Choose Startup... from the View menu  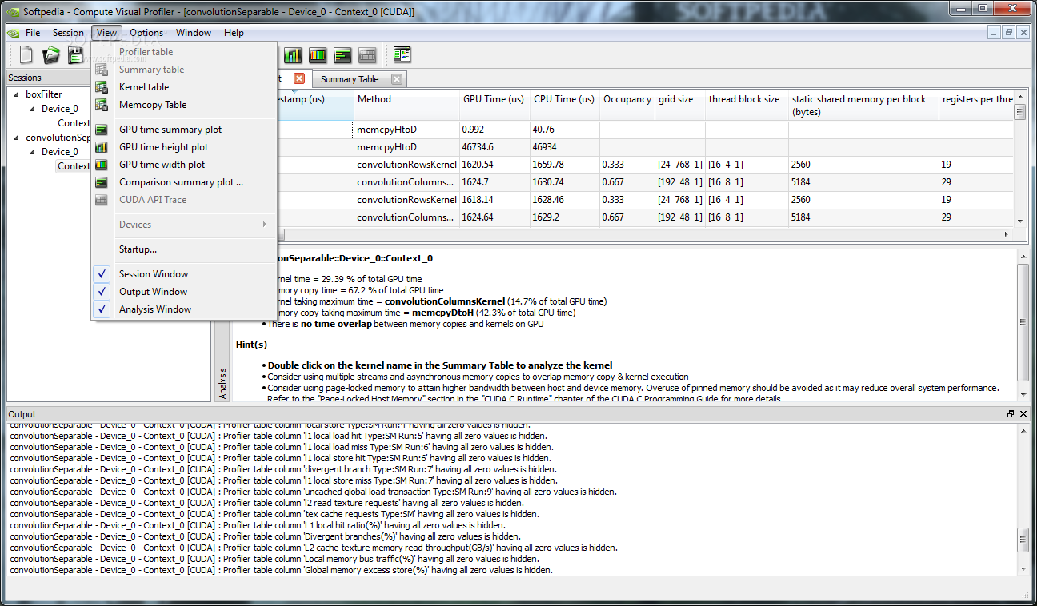(x=185, y=249)
